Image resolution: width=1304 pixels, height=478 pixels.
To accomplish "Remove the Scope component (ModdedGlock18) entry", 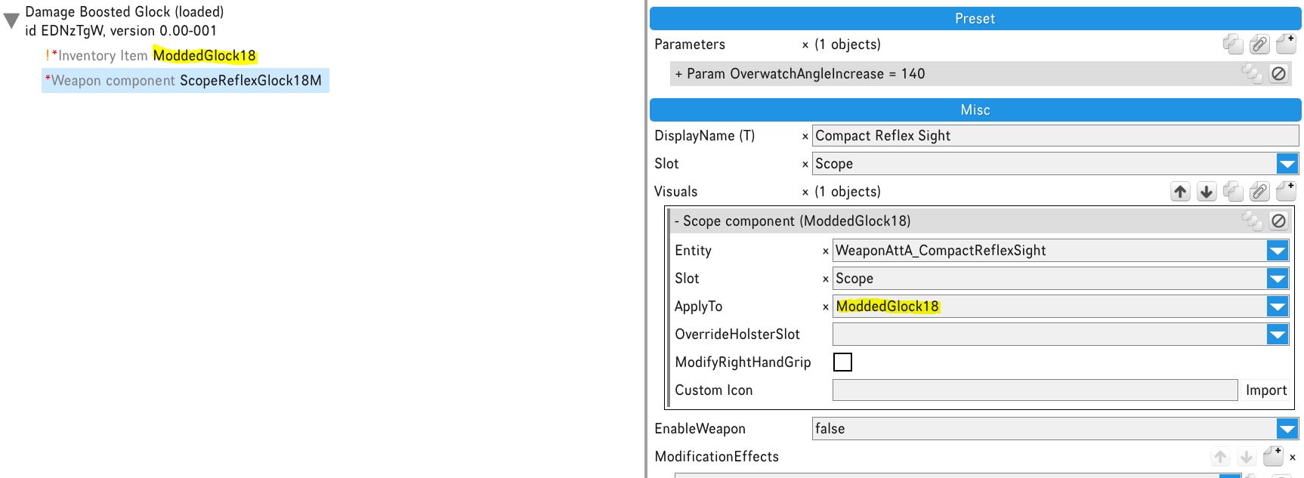I will pos(1278,220).
